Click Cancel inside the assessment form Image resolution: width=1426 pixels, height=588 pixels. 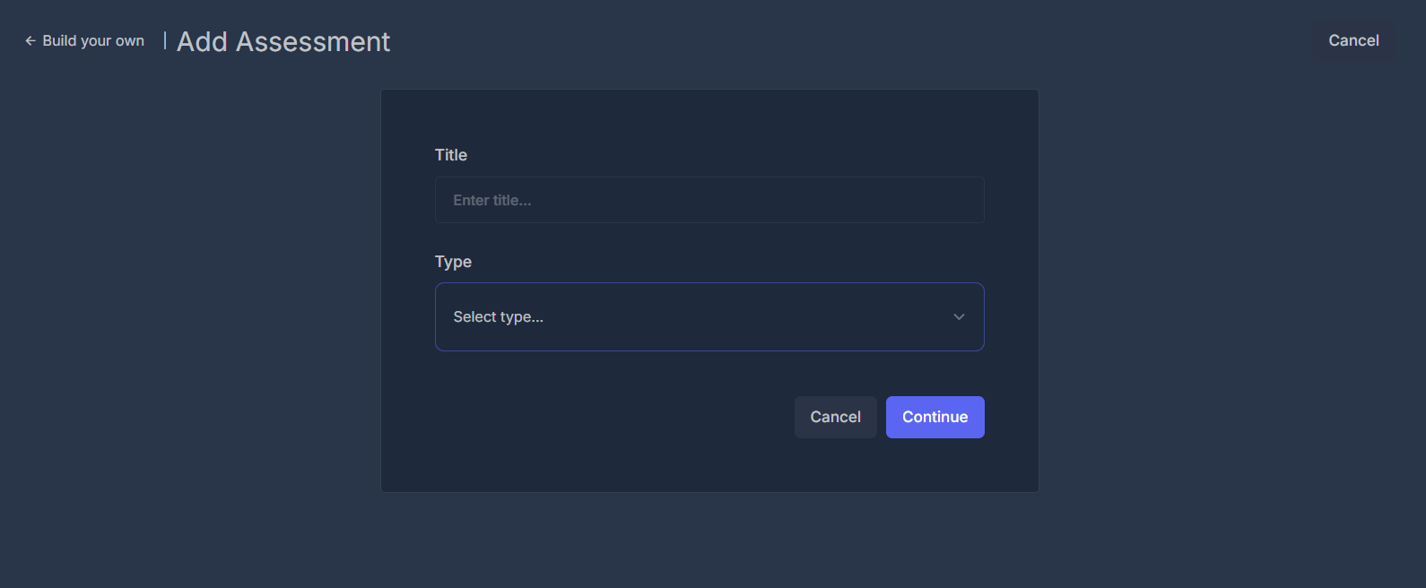coord(835,417)
